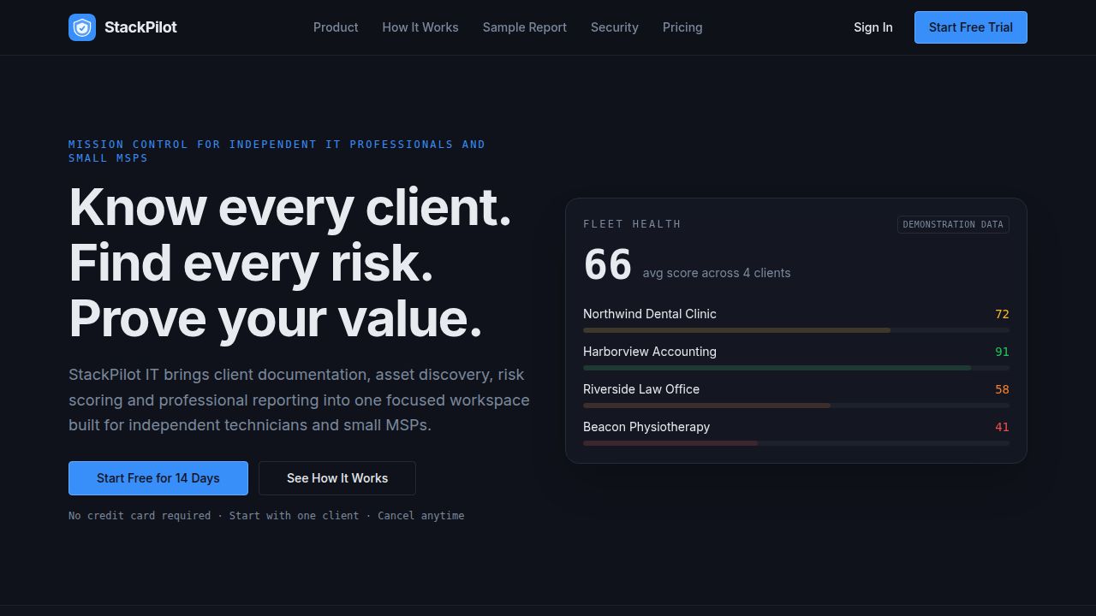The width and height of the screenshot is (1096, 616).
Task: Select the Harborview Accounting client name
Action: [x=650, y=352]
